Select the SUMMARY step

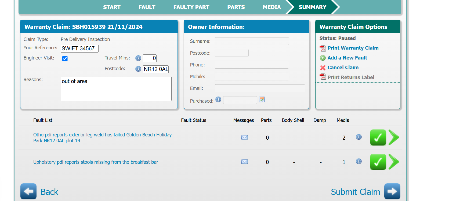point(313,7)
